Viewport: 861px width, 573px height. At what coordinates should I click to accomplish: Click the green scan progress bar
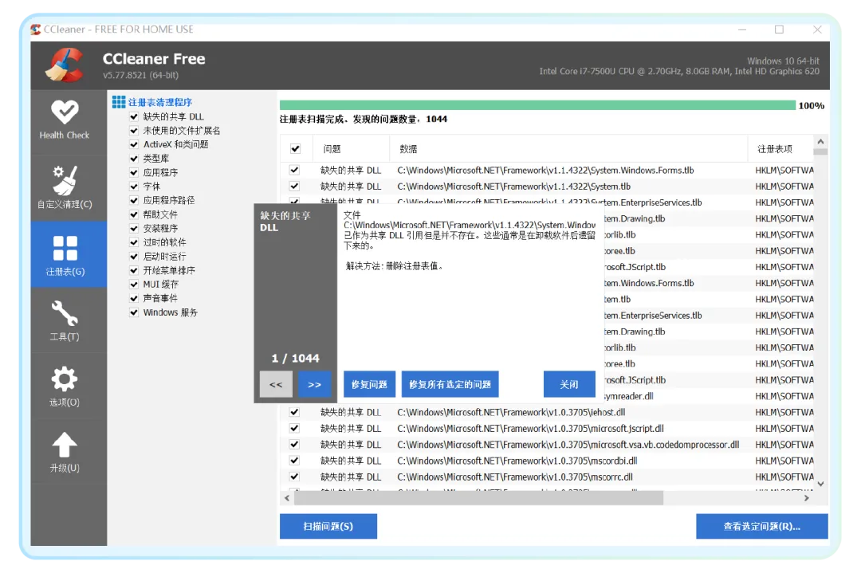click(x=537, y=105)
